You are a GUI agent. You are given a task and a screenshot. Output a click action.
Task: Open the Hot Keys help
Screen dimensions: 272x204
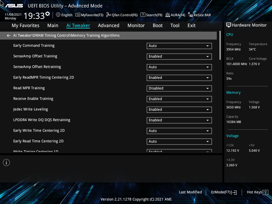tap(257, 192)
